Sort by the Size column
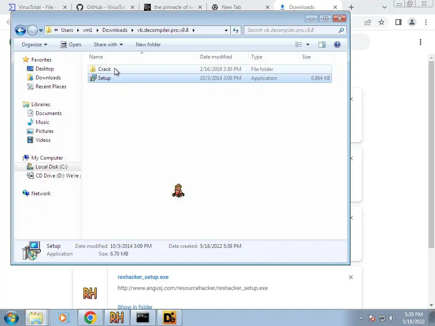 point(316,56)
